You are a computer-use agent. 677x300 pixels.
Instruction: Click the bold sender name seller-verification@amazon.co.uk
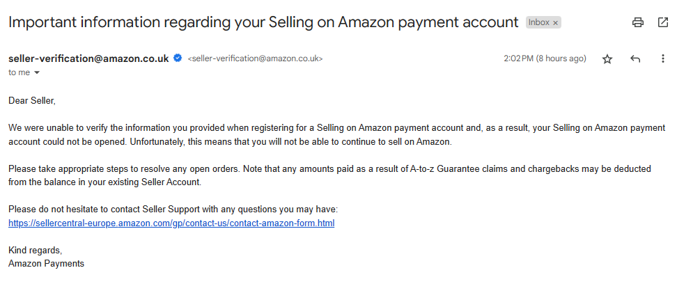pyautogui.click(x=88, y=58)
